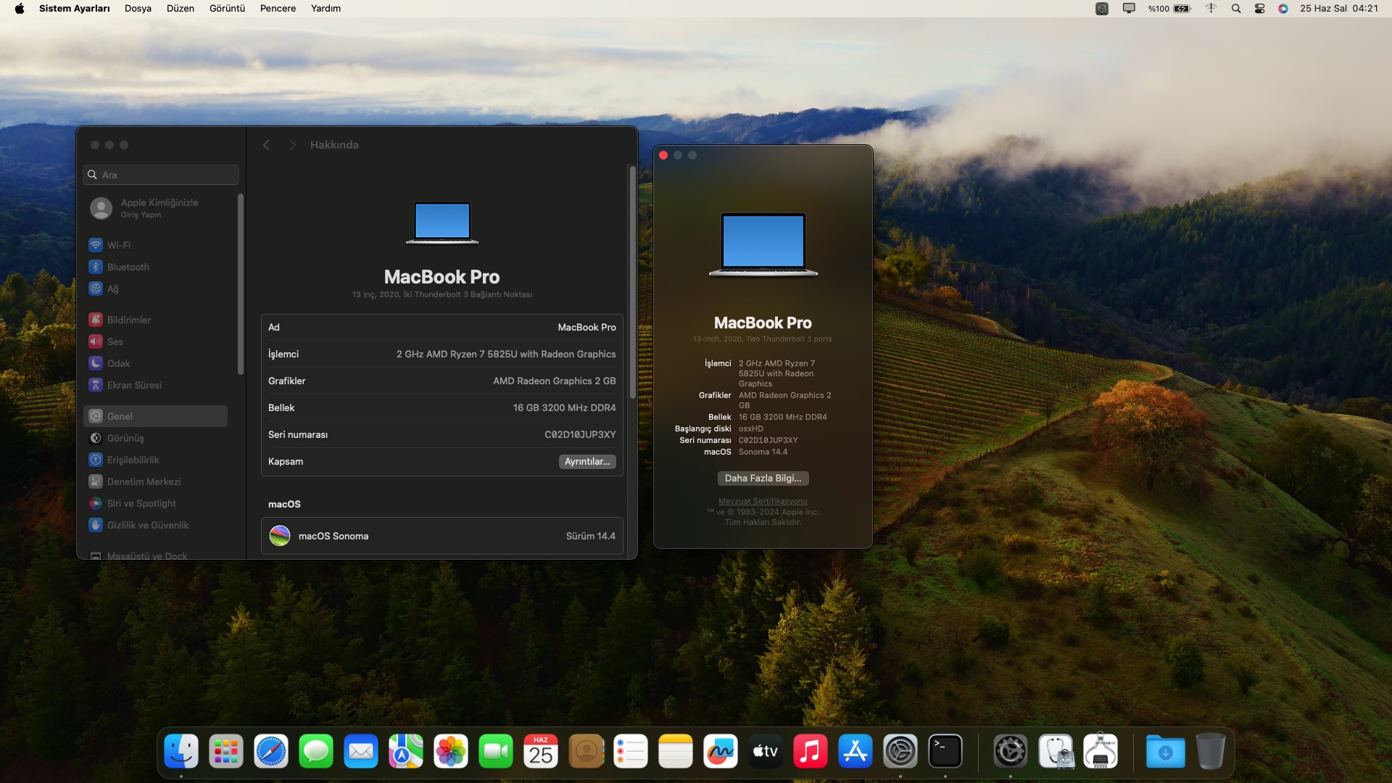Click the Ayrıntılar... button

[x=587, y=462]
